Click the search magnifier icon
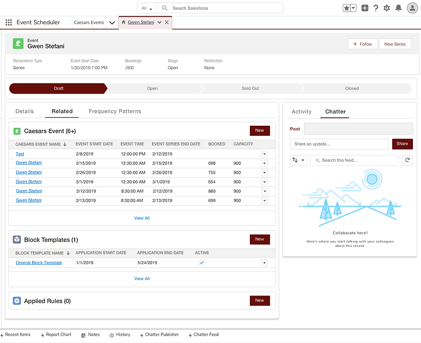The height and width of the screenshot is (343, 421). point(165,8)
